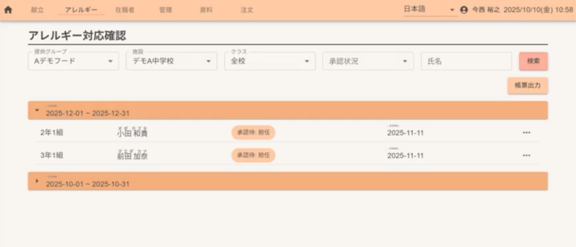Open the クラス dropdown showing 全校
Viewport: 576px width, 247px height.
tap(269, 61)
